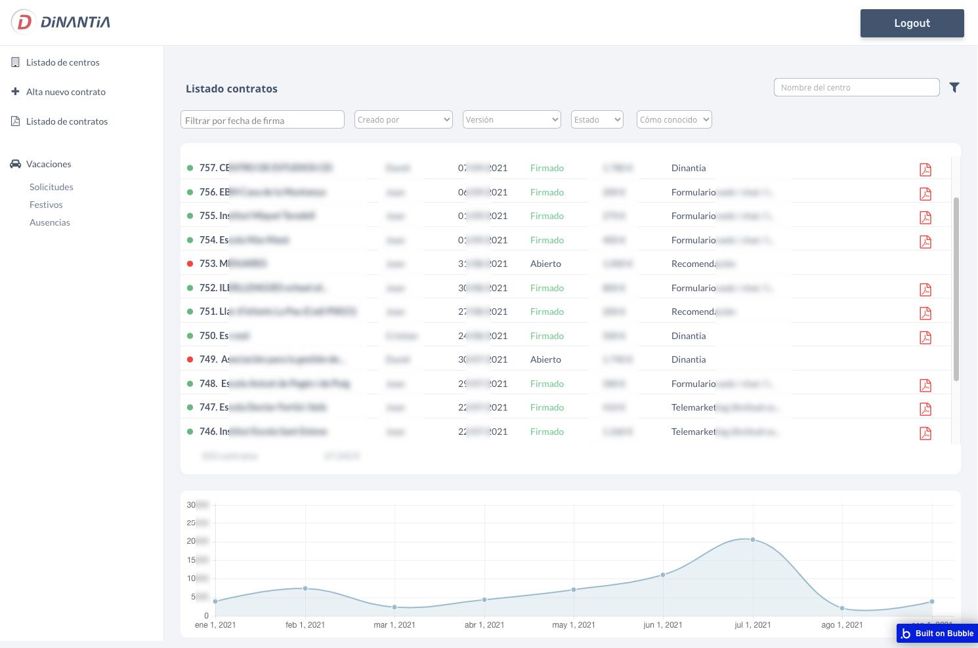The height and width of the screenshot is (648, 978).
Task: Open Alta nuevo contrato menu item
Action: tap(66, 92)
